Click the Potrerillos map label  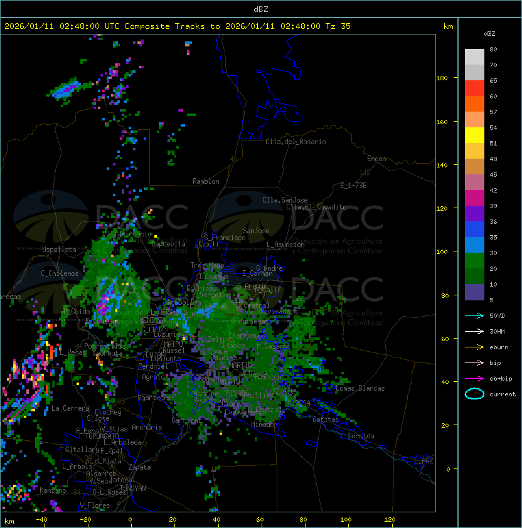click(105, 346)
